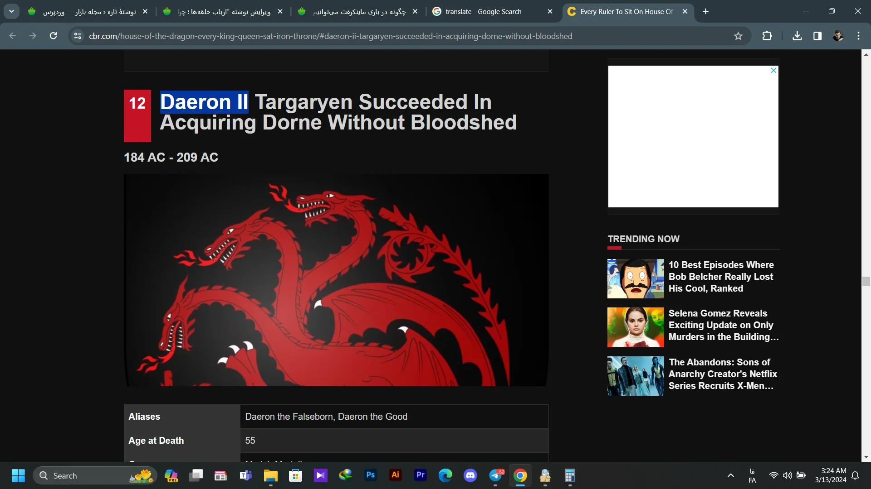Go forward in browser history
Image resolution: width=871 pixels, height=489 pixels.
pyautogui.click(x=33, y=36)
